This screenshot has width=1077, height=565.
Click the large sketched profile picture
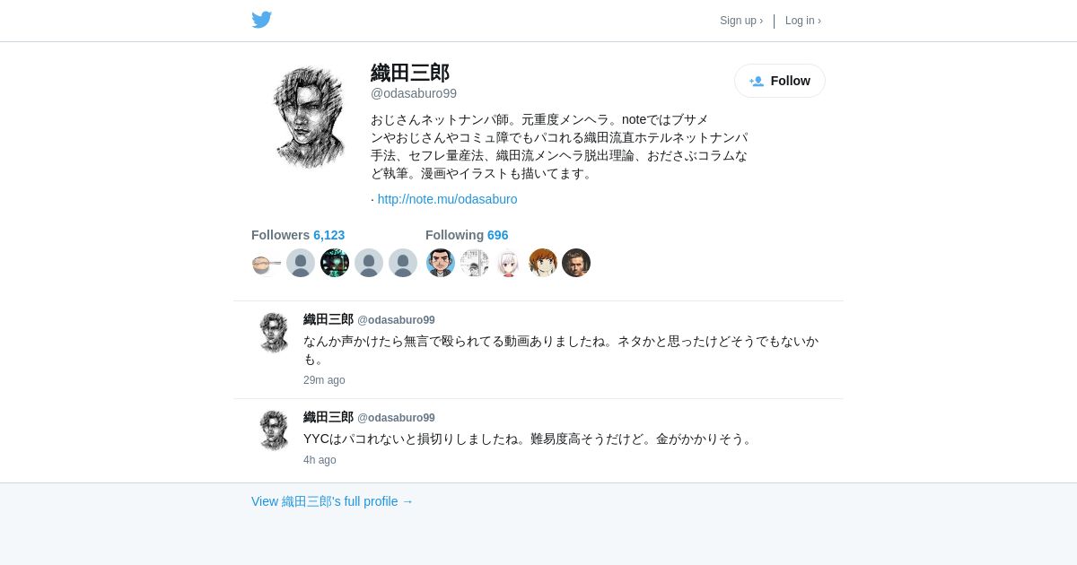click(308, 117)
